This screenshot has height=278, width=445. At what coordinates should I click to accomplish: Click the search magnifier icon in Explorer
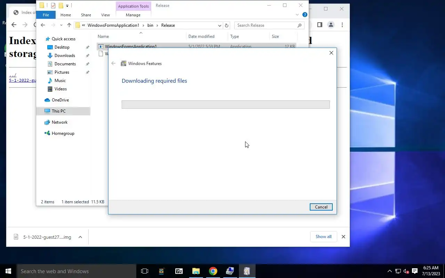300,25
